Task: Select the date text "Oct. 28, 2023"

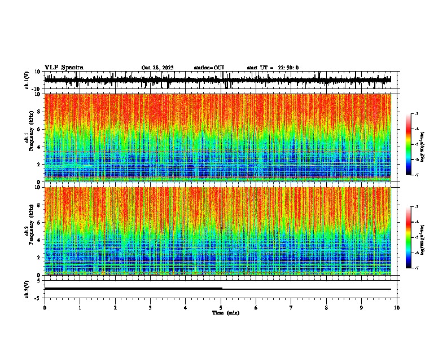Action: [x=157, y=68]
